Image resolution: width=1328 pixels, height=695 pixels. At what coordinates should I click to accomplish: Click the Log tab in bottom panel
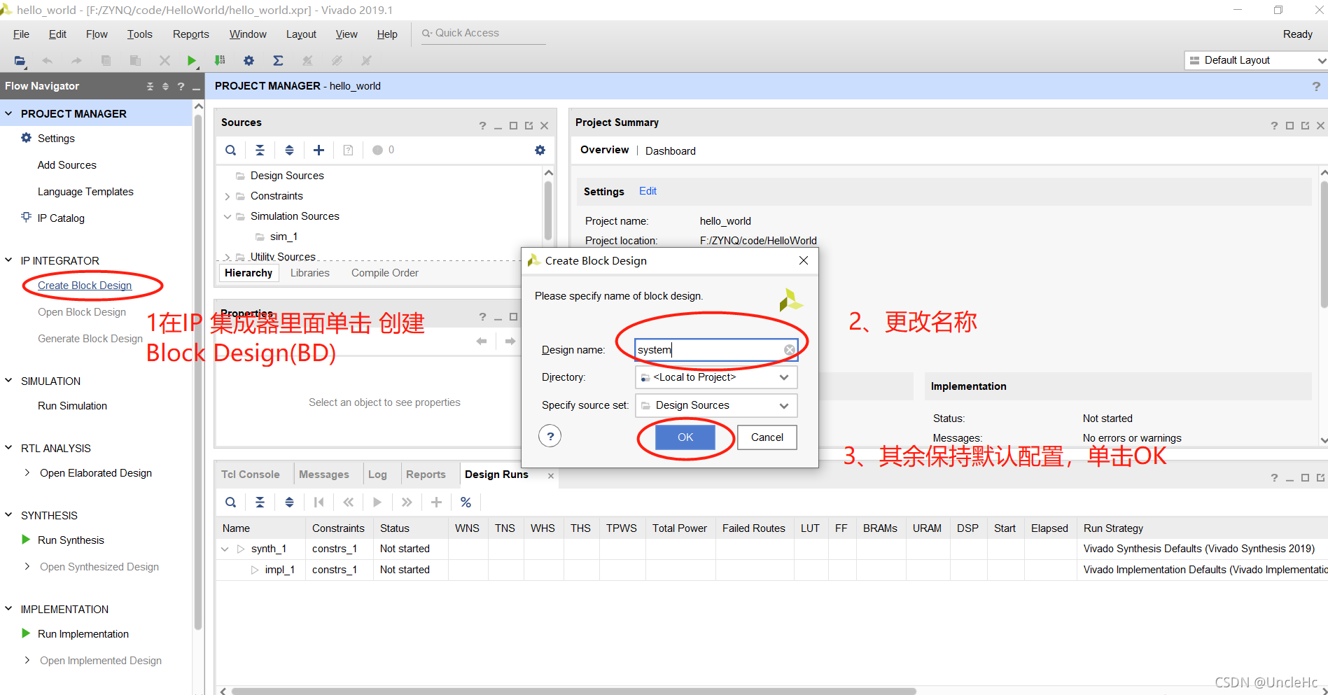coord(377,475)
